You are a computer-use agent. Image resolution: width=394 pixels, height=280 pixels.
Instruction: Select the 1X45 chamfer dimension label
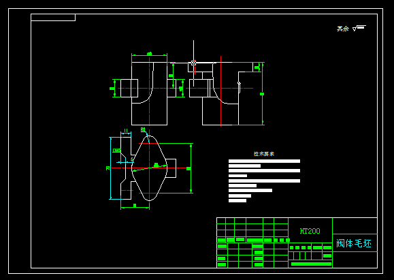(x=116, y=151)
